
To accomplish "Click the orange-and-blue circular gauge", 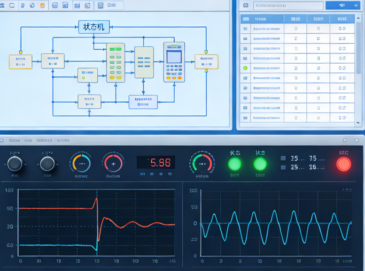I will click(x=80, y=163).
